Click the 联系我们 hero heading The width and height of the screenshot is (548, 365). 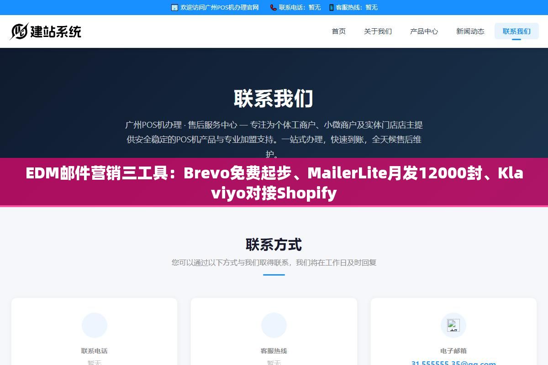click(274, 98)
